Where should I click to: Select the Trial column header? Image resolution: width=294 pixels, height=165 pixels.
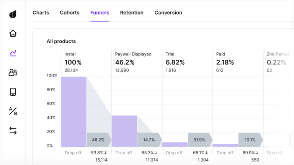[x=175, y=61]
